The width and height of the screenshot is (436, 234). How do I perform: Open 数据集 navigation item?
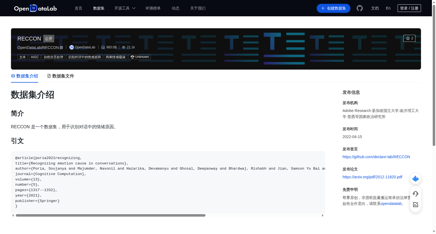click(99, 8)
